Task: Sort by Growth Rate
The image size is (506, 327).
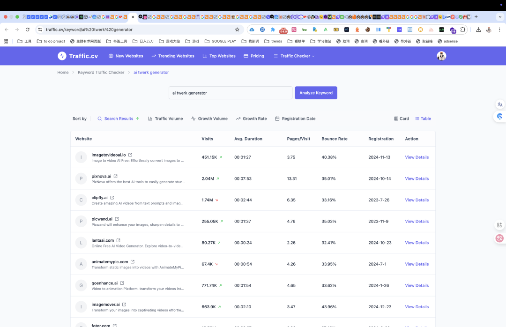Action: pyautogui.click(x=251, y=119)
